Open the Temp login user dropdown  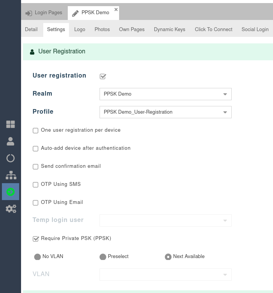coord(165,220)
